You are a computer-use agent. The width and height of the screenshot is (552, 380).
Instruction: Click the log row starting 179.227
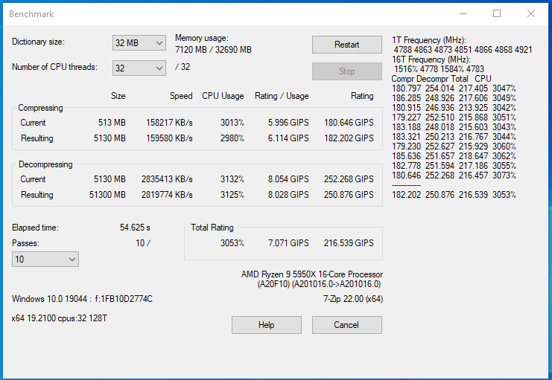pyautogui.click(x=454, y=117)
